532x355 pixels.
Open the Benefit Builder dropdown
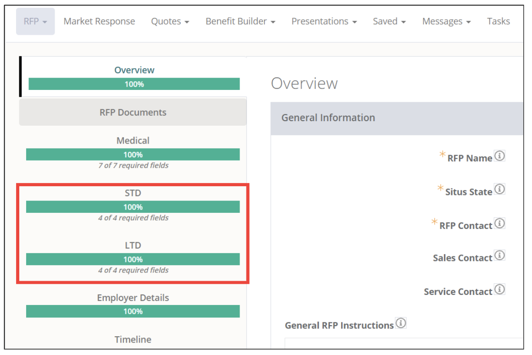point(240,22)
